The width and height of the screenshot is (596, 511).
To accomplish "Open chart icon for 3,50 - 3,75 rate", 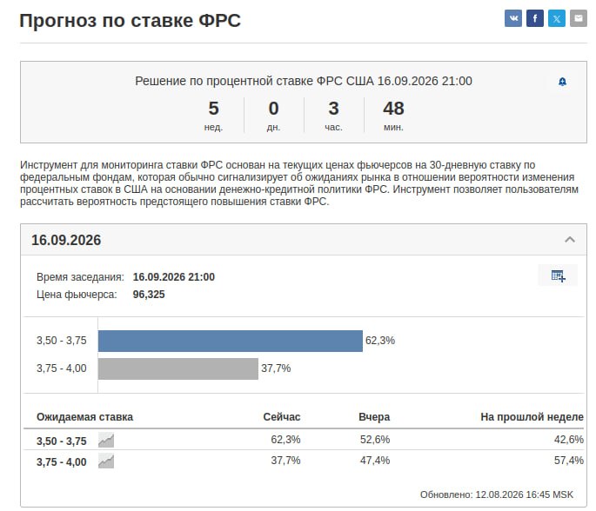I will 106,440.
